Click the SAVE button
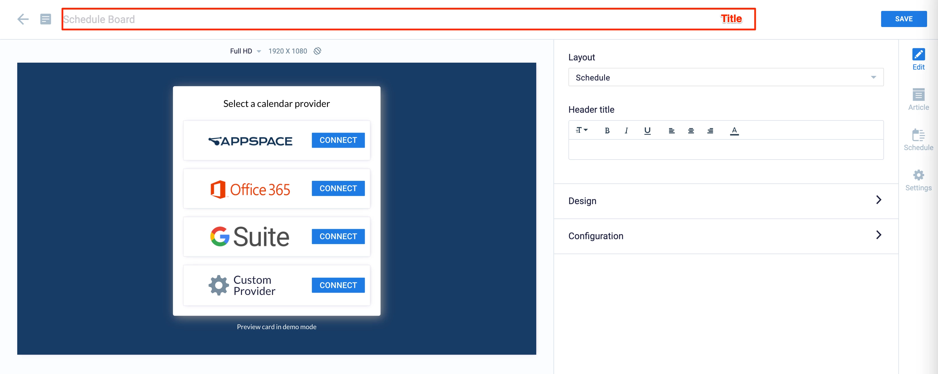 click(x=904, y=19)
